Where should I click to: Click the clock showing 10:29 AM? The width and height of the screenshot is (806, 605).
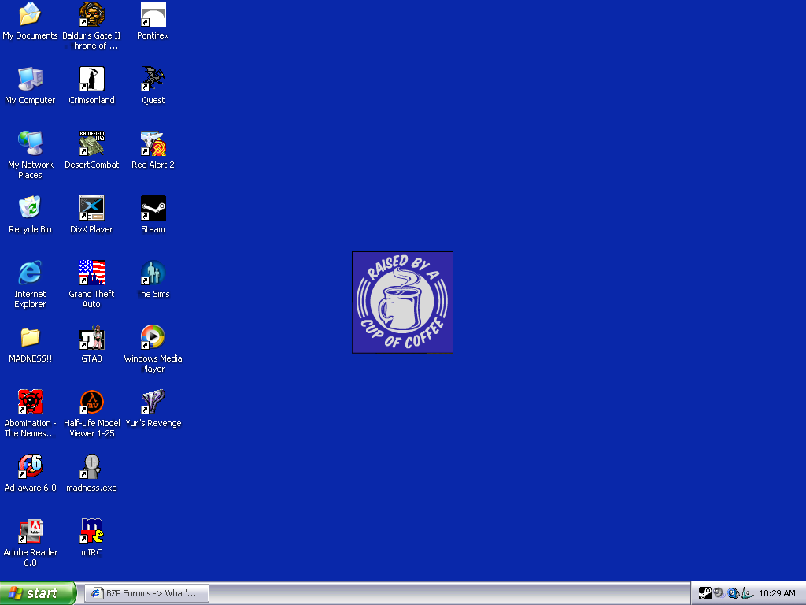pos(777,593)
